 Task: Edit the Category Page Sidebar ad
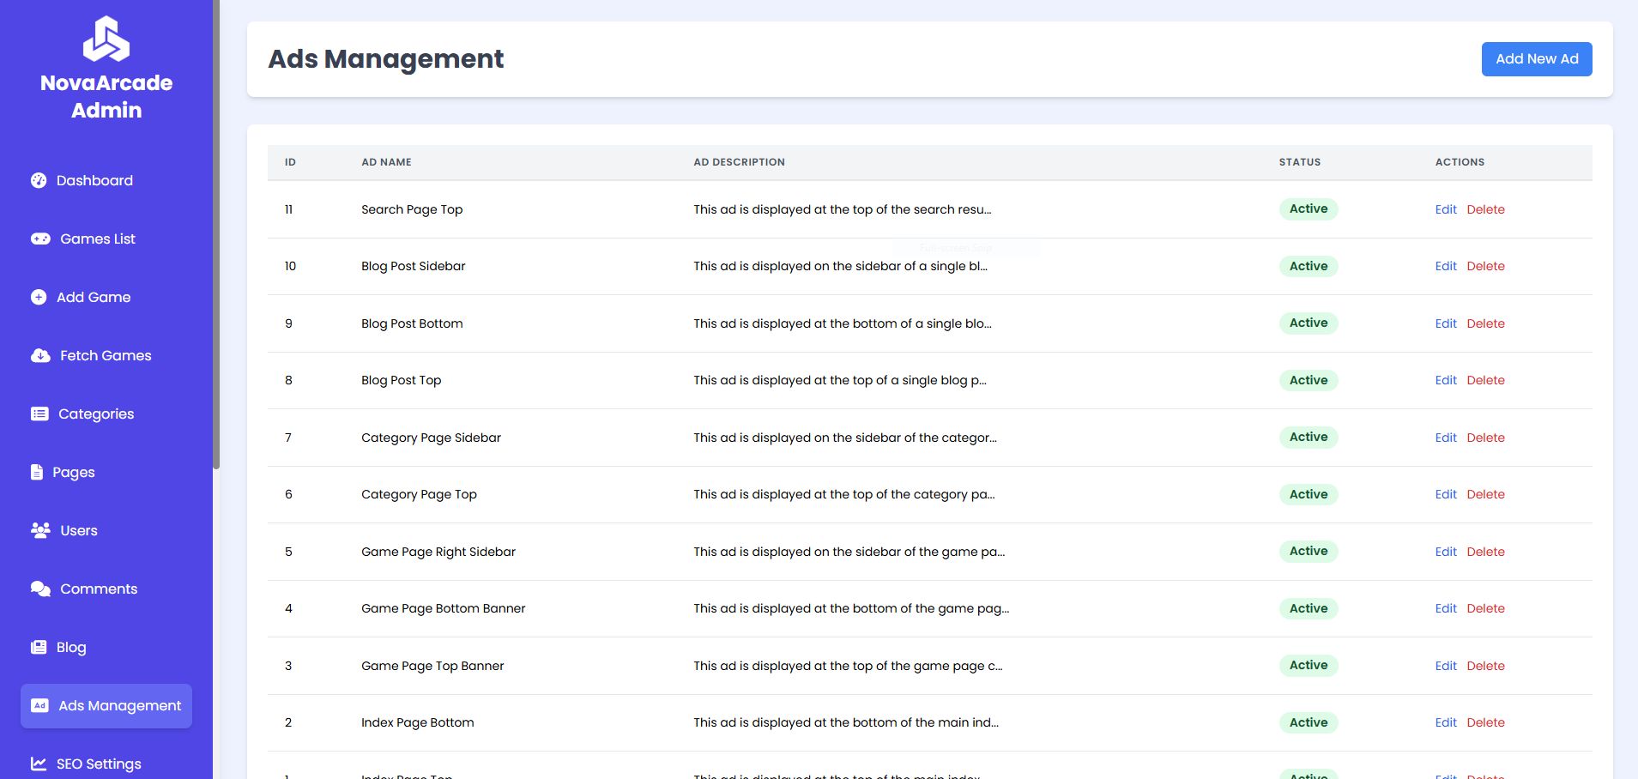coord(1446,438)
